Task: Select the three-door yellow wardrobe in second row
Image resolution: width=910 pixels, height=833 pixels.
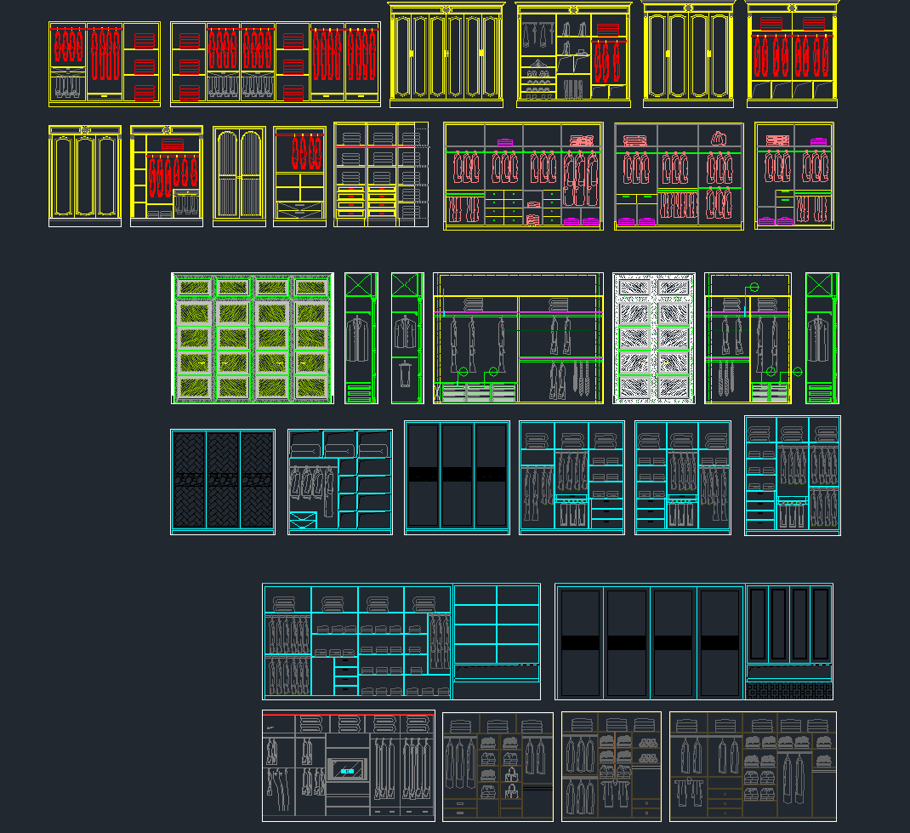Action: tap(85, 176)
